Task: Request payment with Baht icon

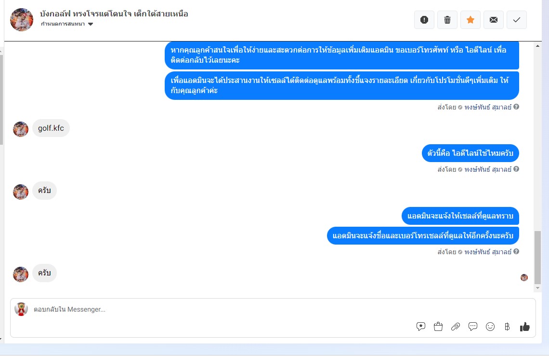Action: (507, 327)
